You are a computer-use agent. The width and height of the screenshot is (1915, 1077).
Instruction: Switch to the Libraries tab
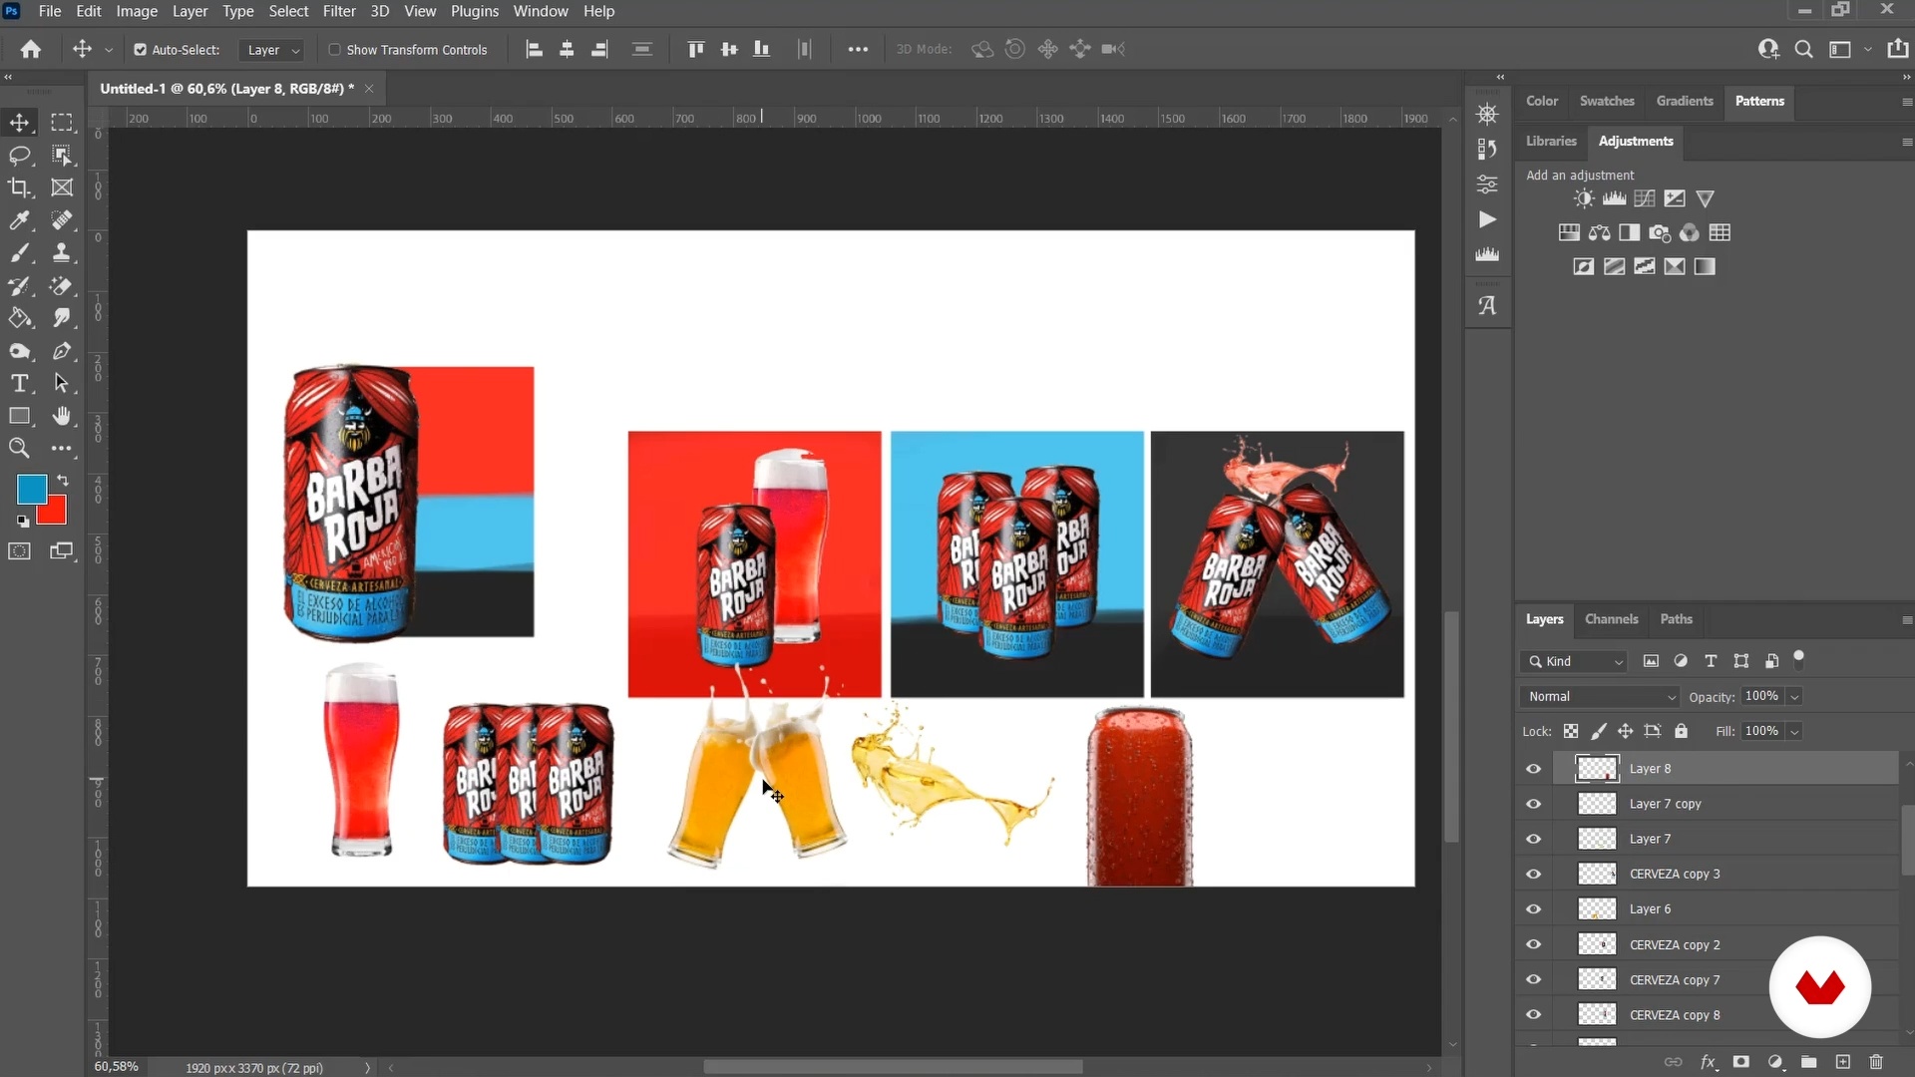tap(1551, 141)
